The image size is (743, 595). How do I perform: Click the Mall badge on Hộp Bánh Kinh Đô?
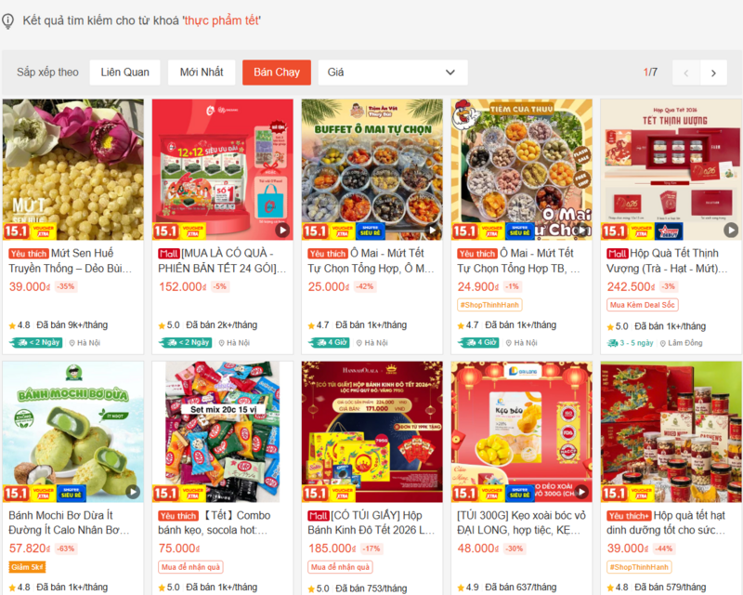[x=319, y=516]
